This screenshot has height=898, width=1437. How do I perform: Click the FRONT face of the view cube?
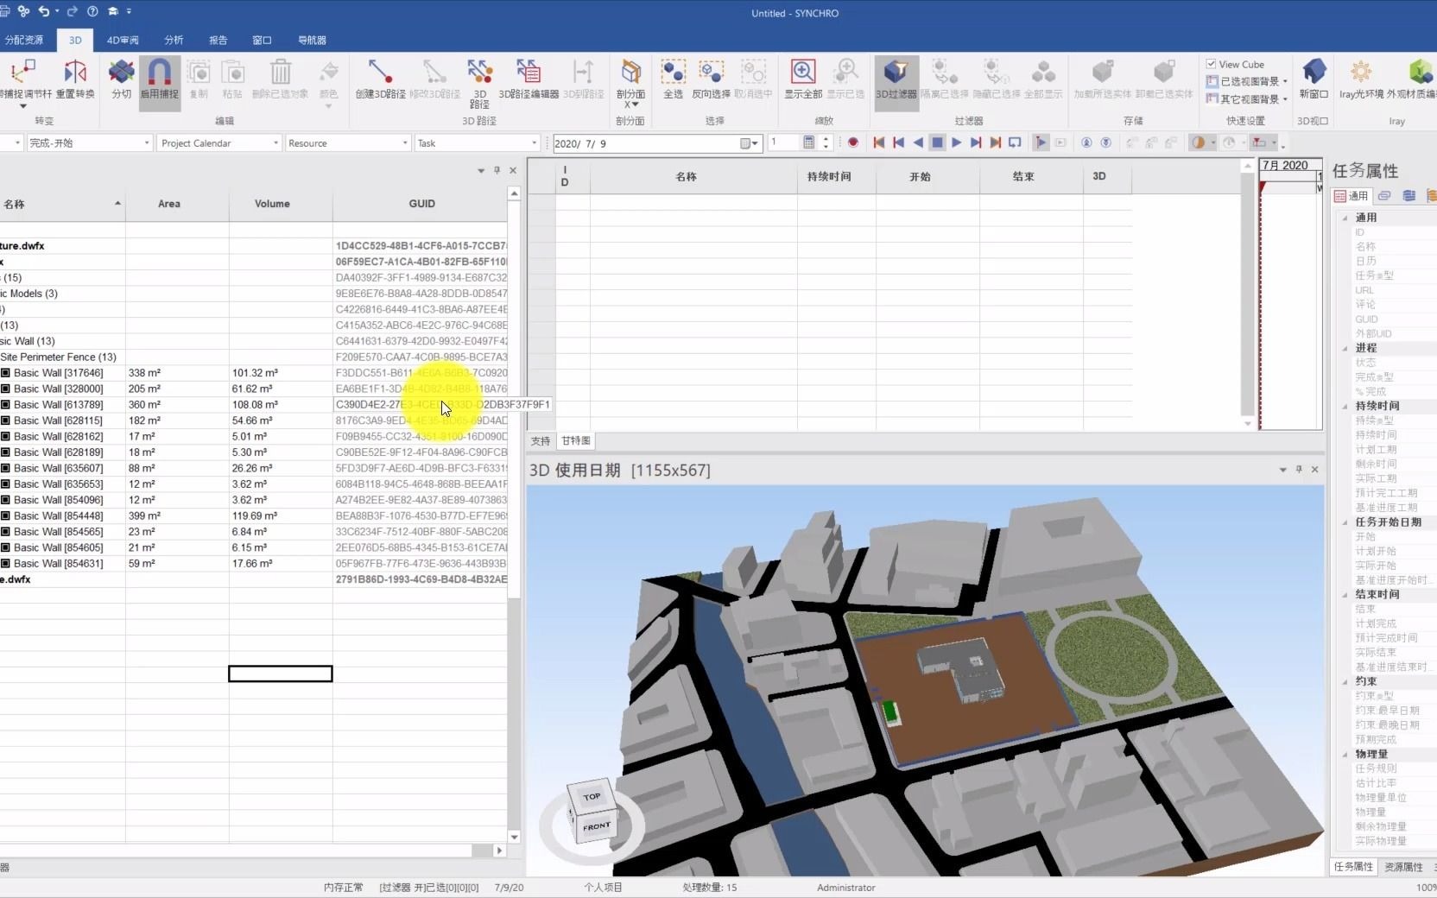597,826
